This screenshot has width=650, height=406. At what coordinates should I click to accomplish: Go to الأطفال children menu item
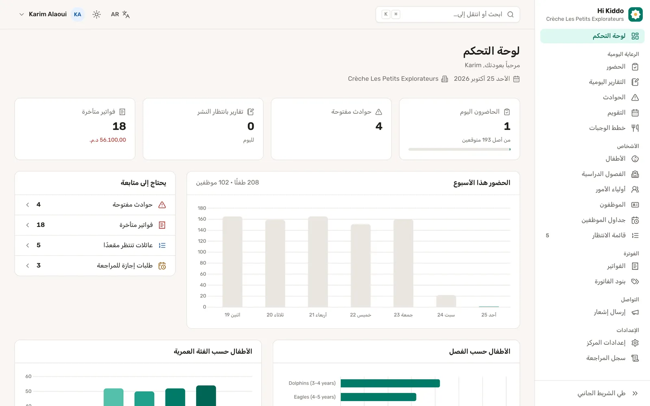click(x=592, y=159)
